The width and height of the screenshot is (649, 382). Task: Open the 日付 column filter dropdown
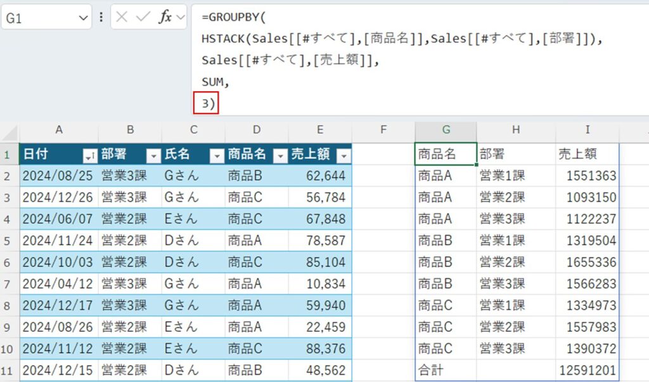coord(90,156)
